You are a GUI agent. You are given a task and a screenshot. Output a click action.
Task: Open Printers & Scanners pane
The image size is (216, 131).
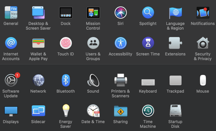coord(121,80)
